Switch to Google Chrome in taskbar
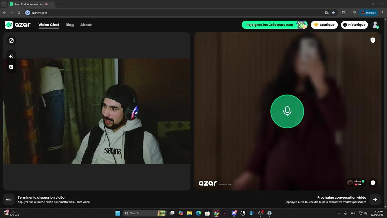This screenshot has height=218, width=387. click(x=216, y=213)
